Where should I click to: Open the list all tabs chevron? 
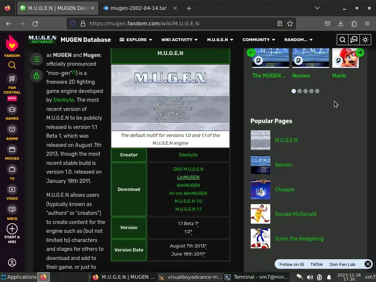317,8
